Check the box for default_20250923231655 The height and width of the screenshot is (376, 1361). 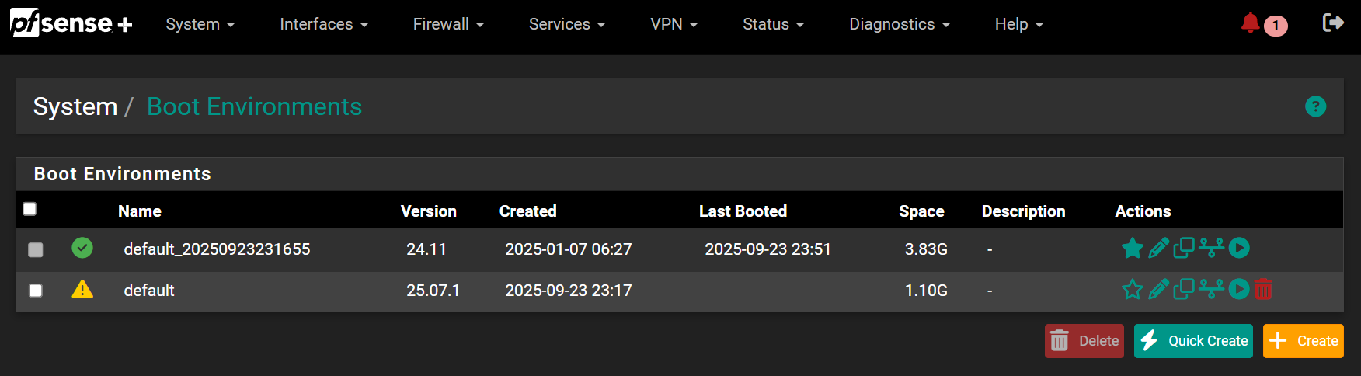[x=36, y=249]
